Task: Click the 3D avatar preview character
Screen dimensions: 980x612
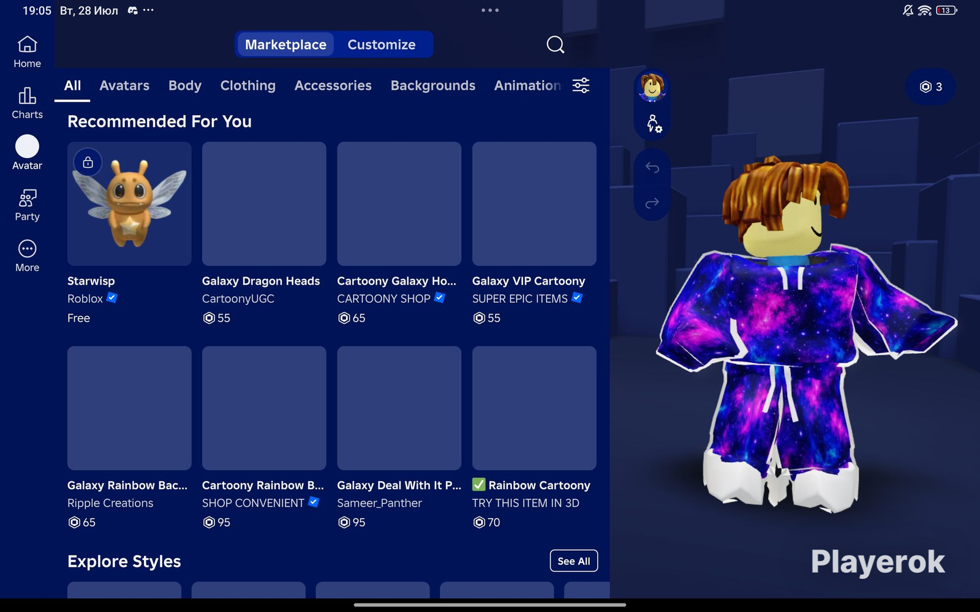Action: [805, 334]
